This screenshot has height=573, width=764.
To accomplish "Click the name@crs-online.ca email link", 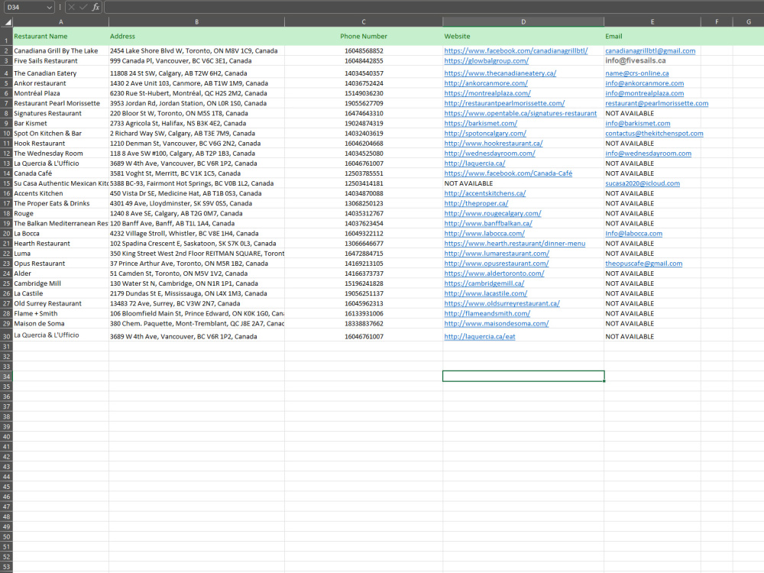I will tap(637, 73).
